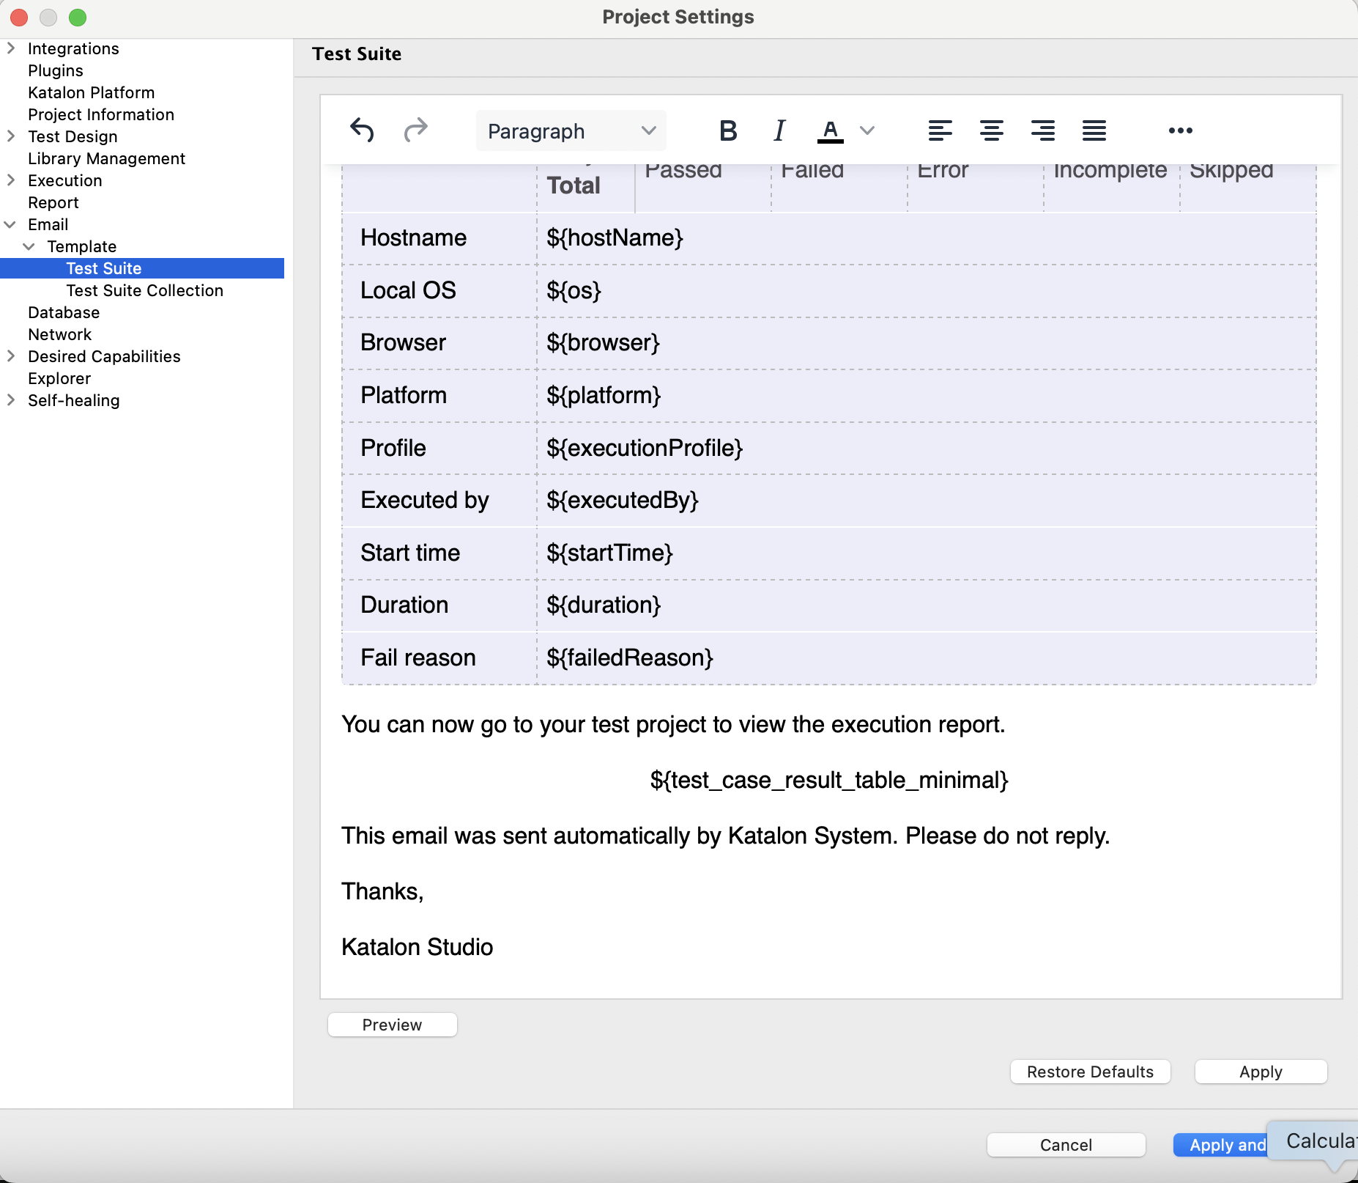Expand the Execution tree node

10,180
